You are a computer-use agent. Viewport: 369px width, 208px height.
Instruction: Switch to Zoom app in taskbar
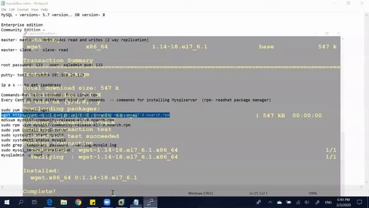pos(107,202)
